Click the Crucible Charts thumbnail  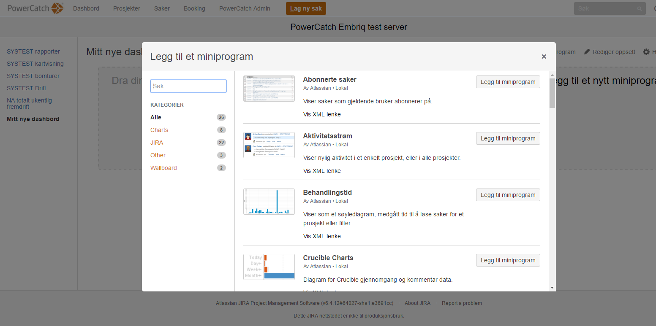pos(269,267)
